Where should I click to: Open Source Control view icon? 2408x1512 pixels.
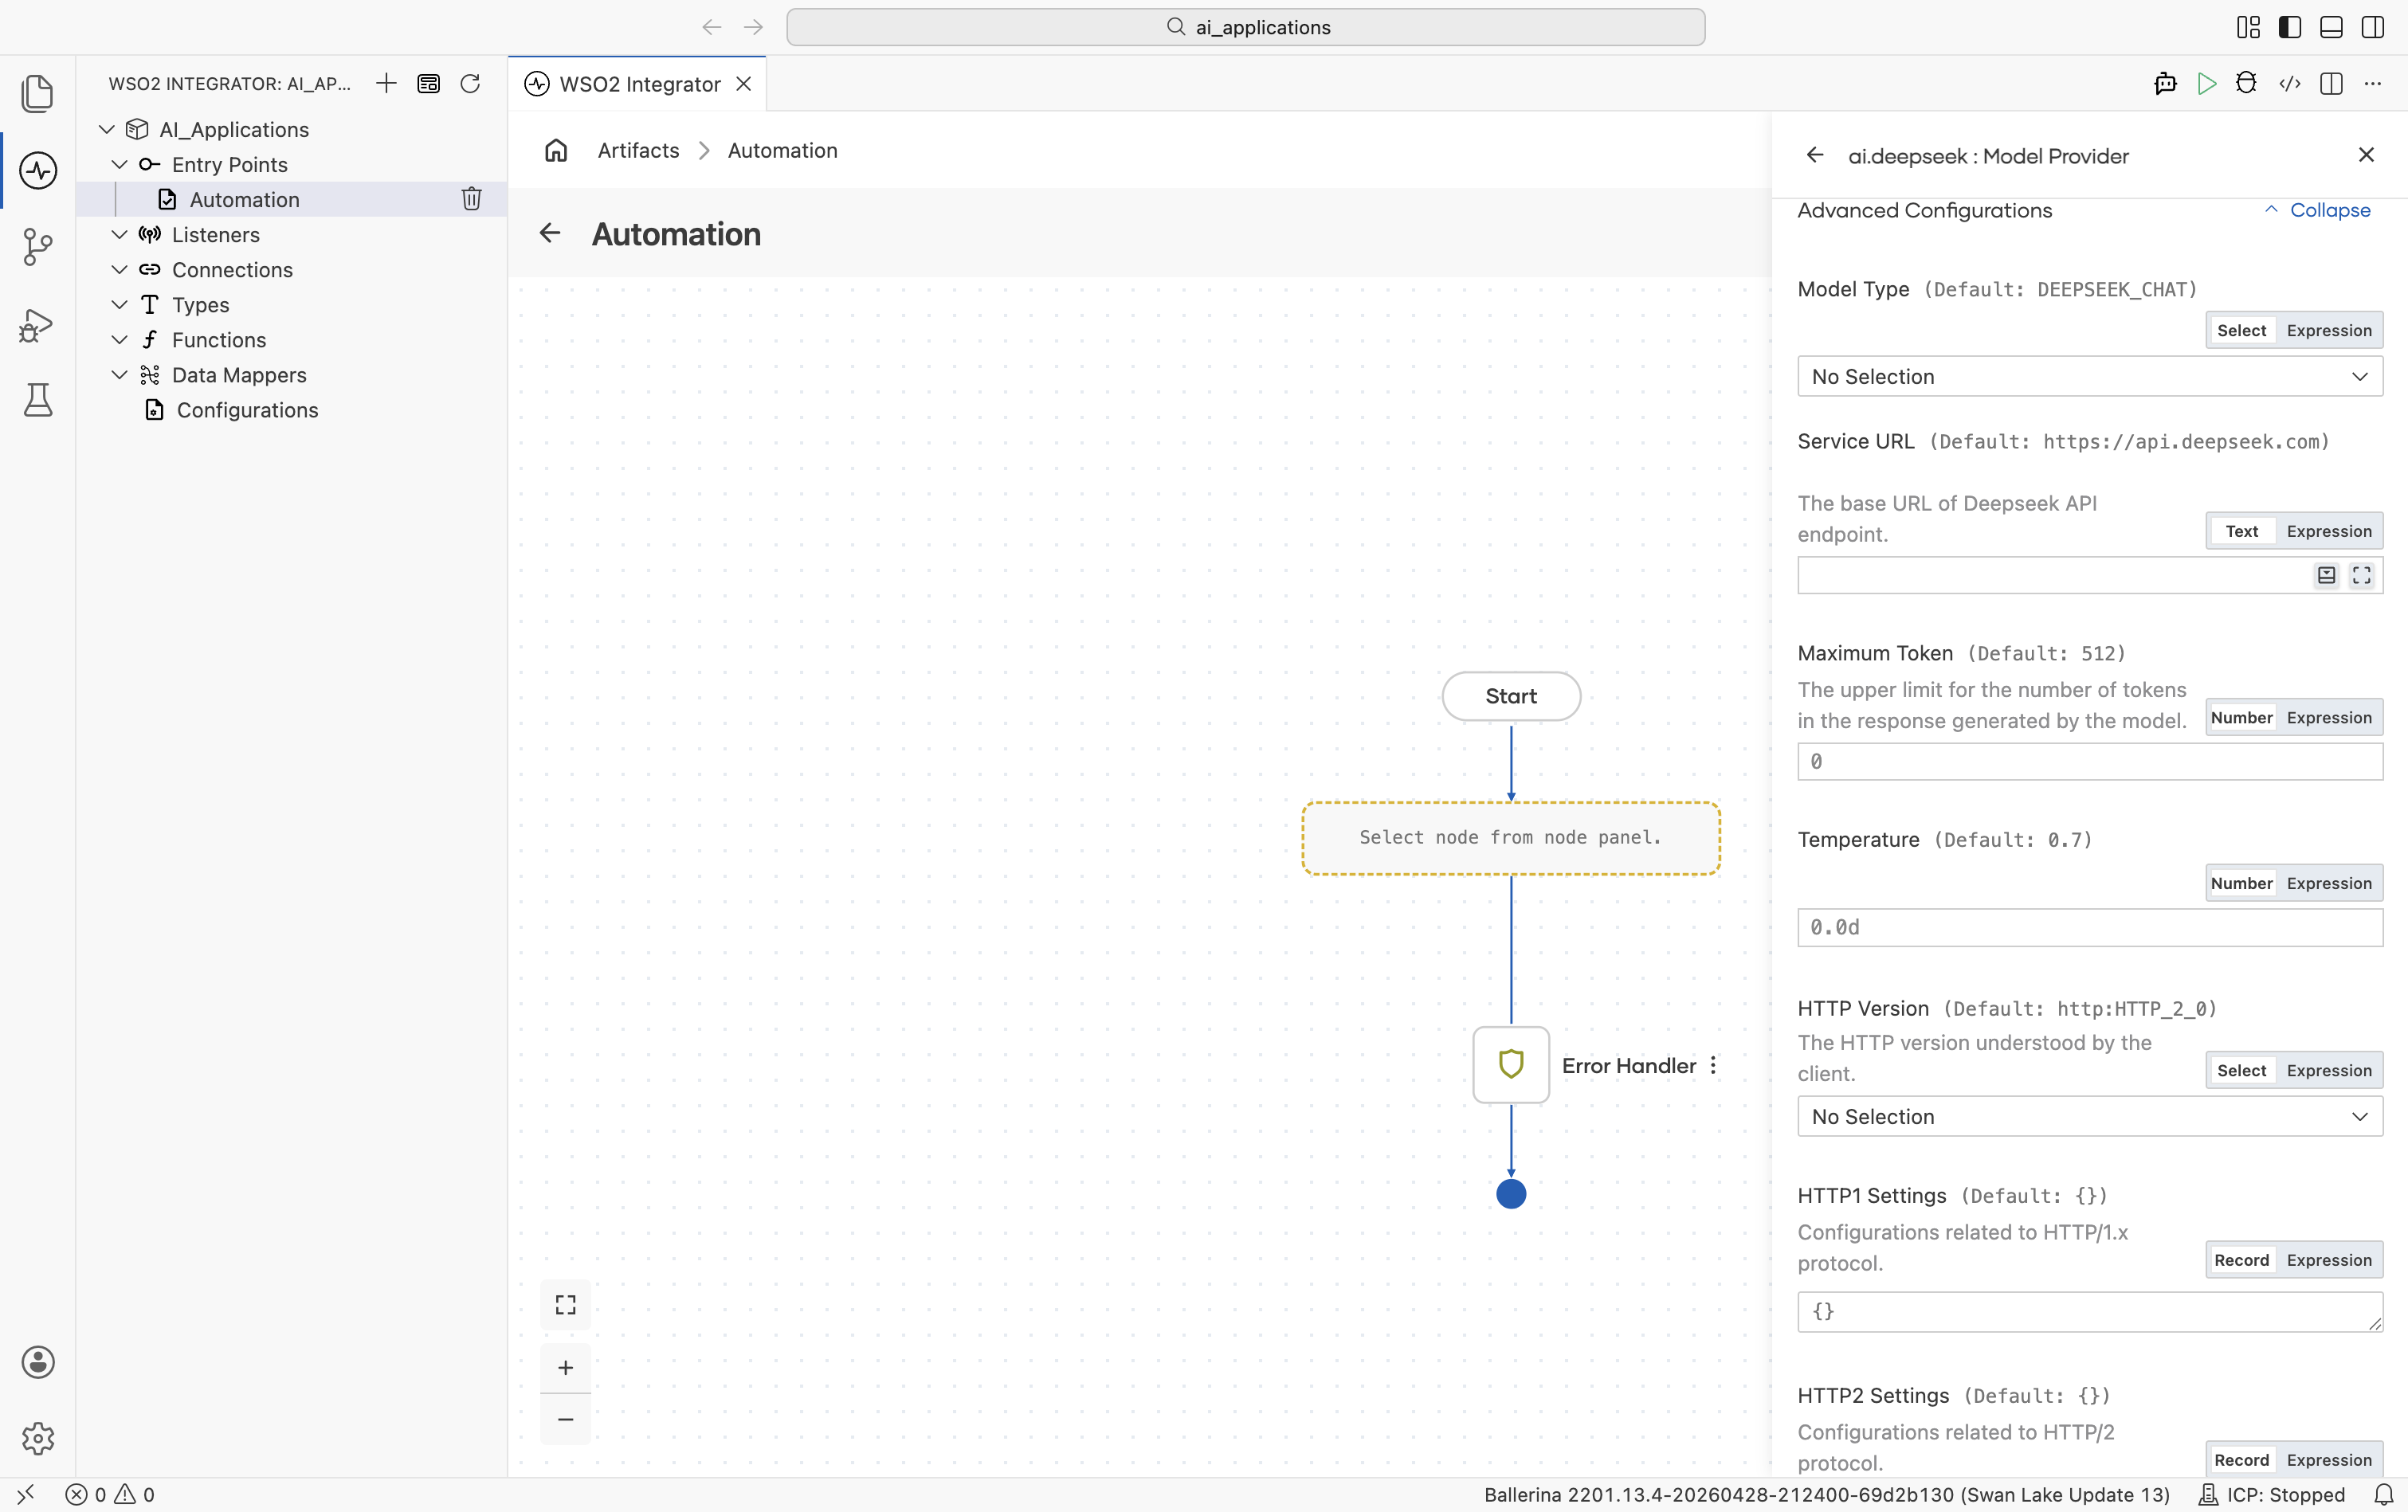(37, 246)
